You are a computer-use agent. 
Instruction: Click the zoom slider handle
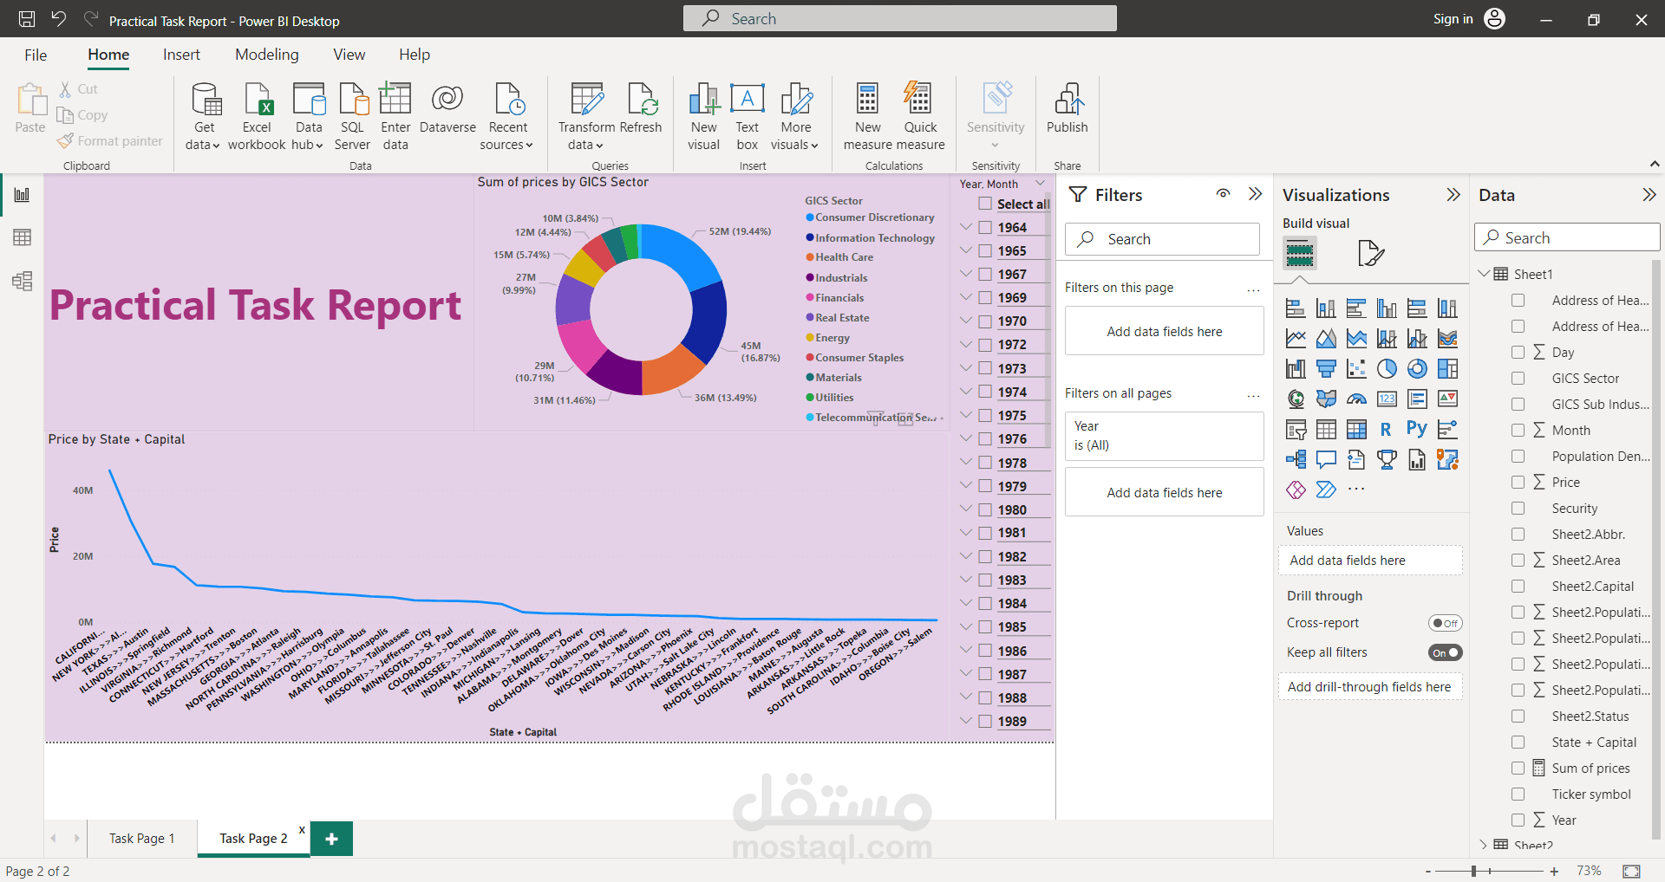click(1473, 871)
